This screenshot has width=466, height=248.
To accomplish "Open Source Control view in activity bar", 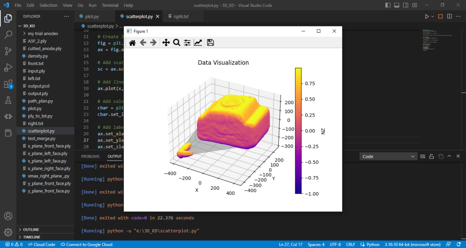I will tap(8, 51).
